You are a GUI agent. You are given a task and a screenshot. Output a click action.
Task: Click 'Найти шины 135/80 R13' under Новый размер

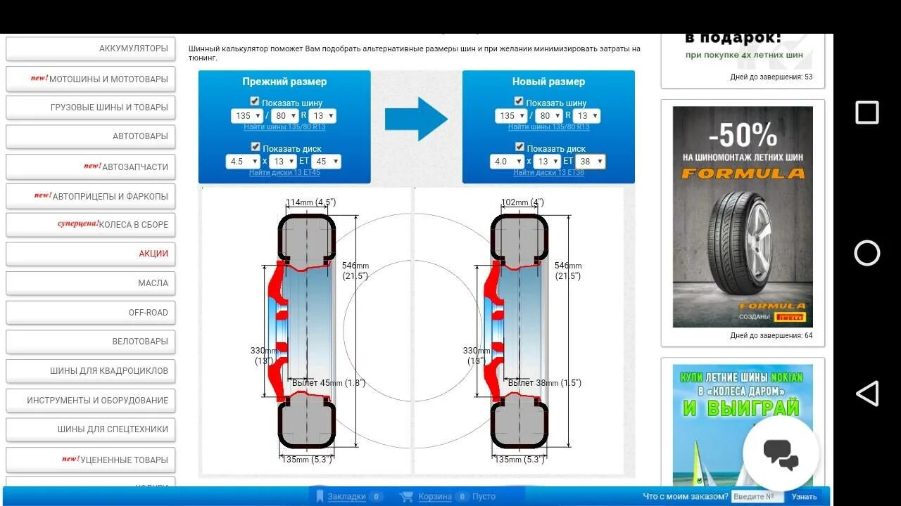pos(548,127)
